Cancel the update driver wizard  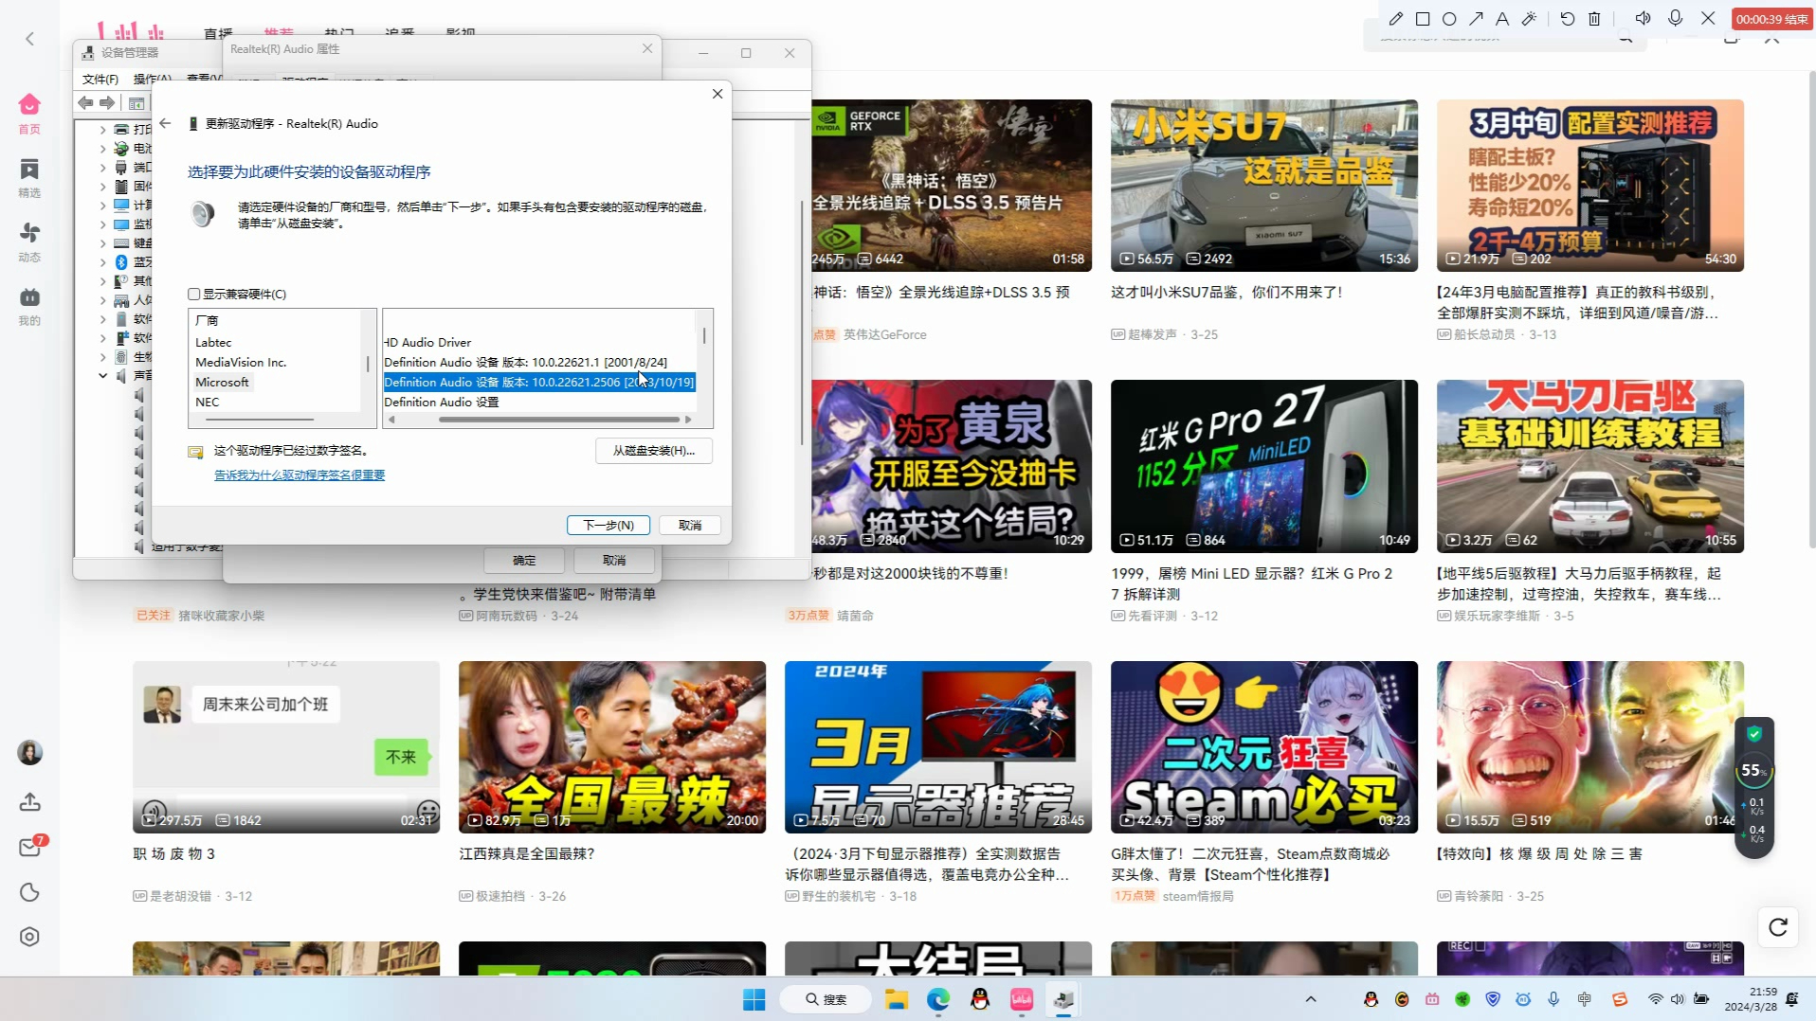[x=690, y=525]
